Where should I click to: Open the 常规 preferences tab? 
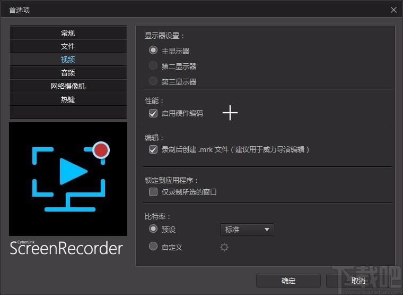(x=68, y=33)
